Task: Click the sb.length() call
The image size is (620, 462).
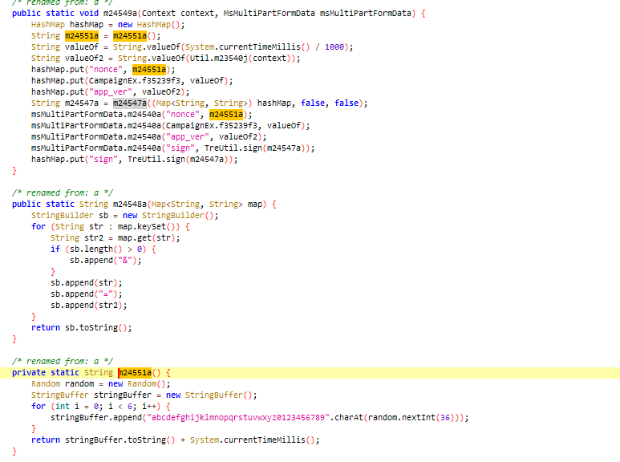Action: pyautogui.click(x=96, y=249)
